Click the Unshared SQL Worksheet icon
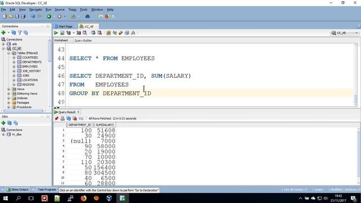Viewport: 361px width, 203px height. 108,33
